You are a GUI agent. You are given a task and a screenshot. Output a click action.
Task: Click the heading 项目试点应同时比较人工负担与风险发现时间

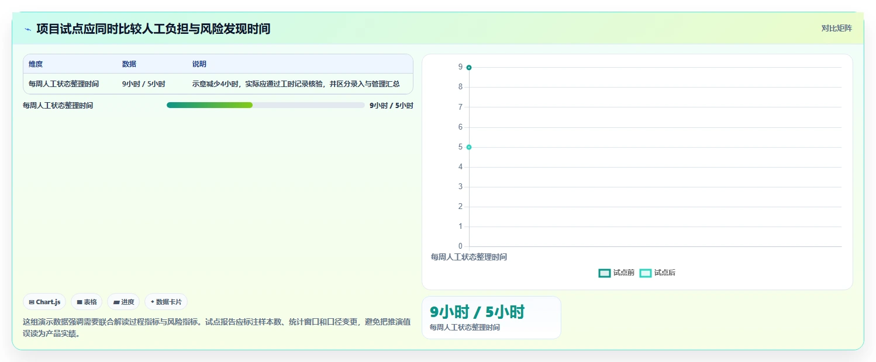coord(153,29)
